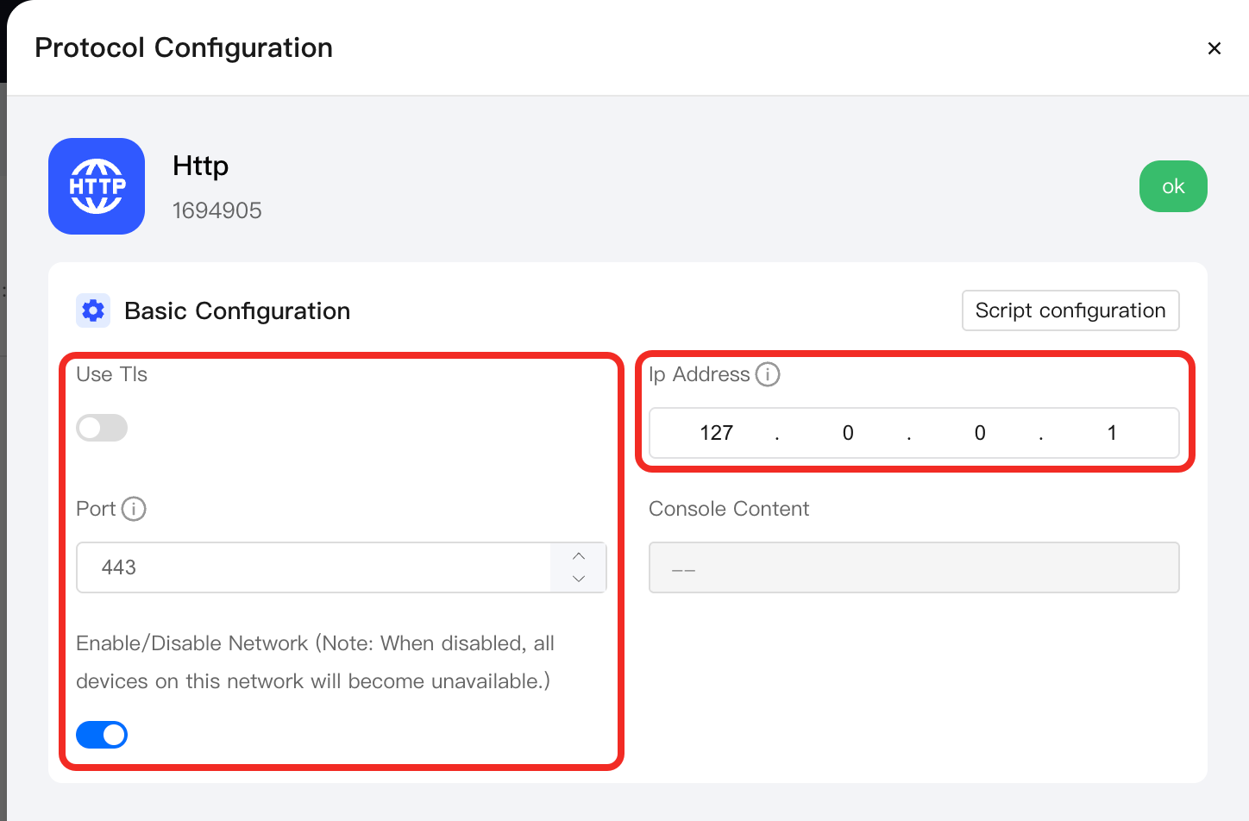Click the protocol ID 1694905 text
This screenshot has height=821, width=1249.
(x=217, y=210)
